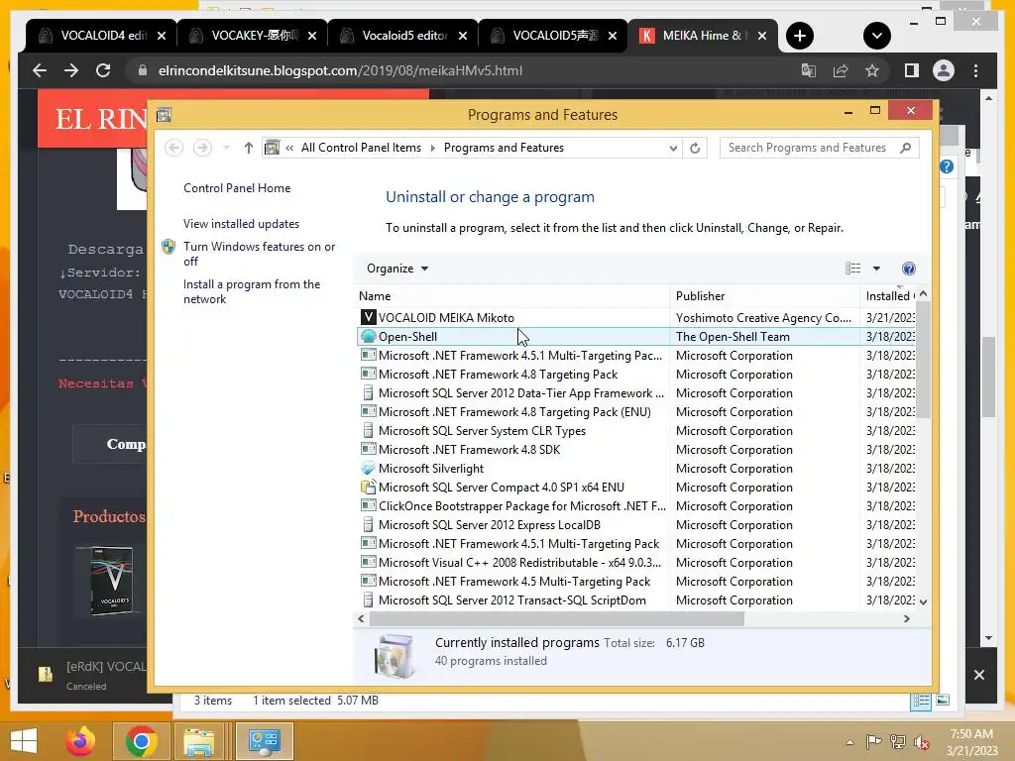Click the browser address bar URL

point(340,70)
